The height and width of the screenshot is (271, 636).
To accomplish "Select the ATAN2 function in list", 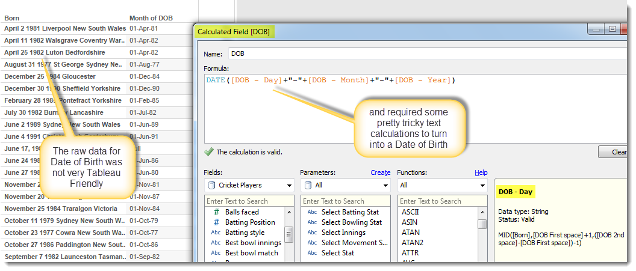I will 412,243.
